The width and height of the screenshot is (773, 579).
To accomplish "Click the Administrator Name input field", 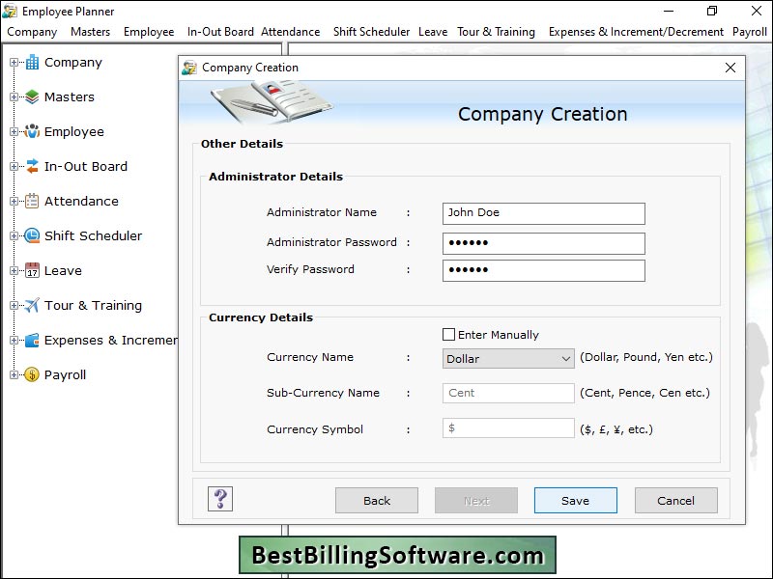I will (543, 213).
